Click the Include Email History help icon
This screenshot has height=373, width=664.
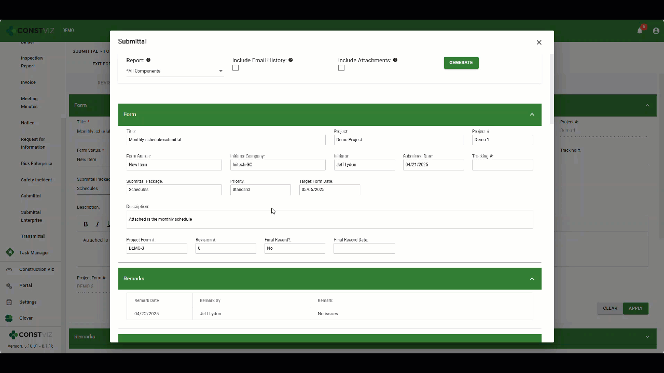[290, 61]
